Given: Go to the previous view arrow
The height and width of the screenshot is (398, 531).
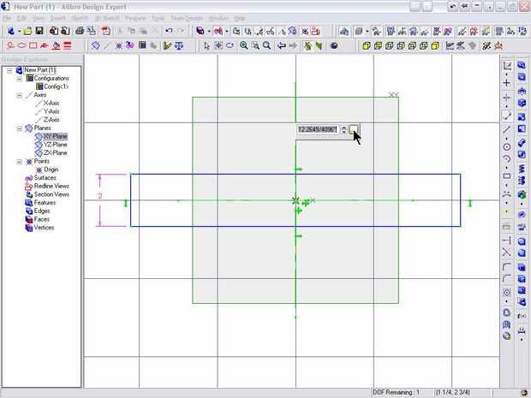Looking at the screenshot, I should tap(282, 45).
